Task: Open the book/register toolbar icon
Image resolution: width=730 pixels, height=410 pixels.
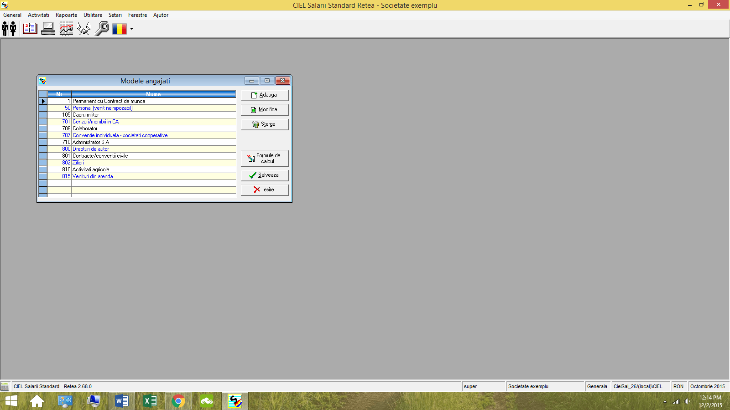Action: pos(30,29)
